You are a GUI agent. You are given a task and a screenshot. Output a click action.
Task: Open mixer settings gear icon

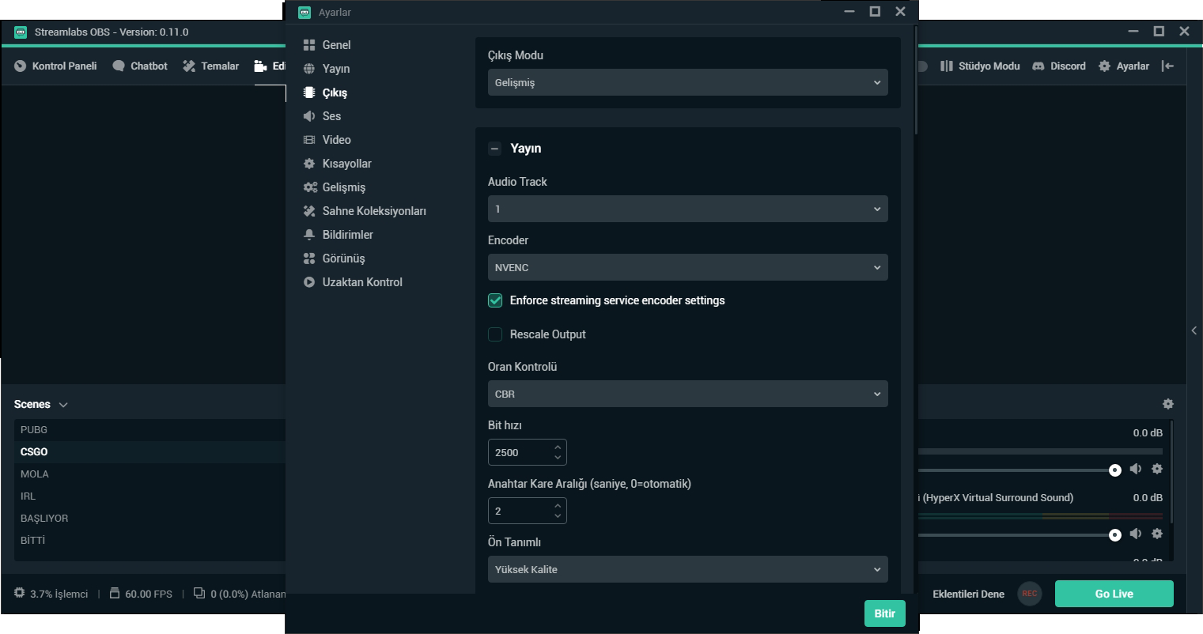click(x=1168, y=404)
